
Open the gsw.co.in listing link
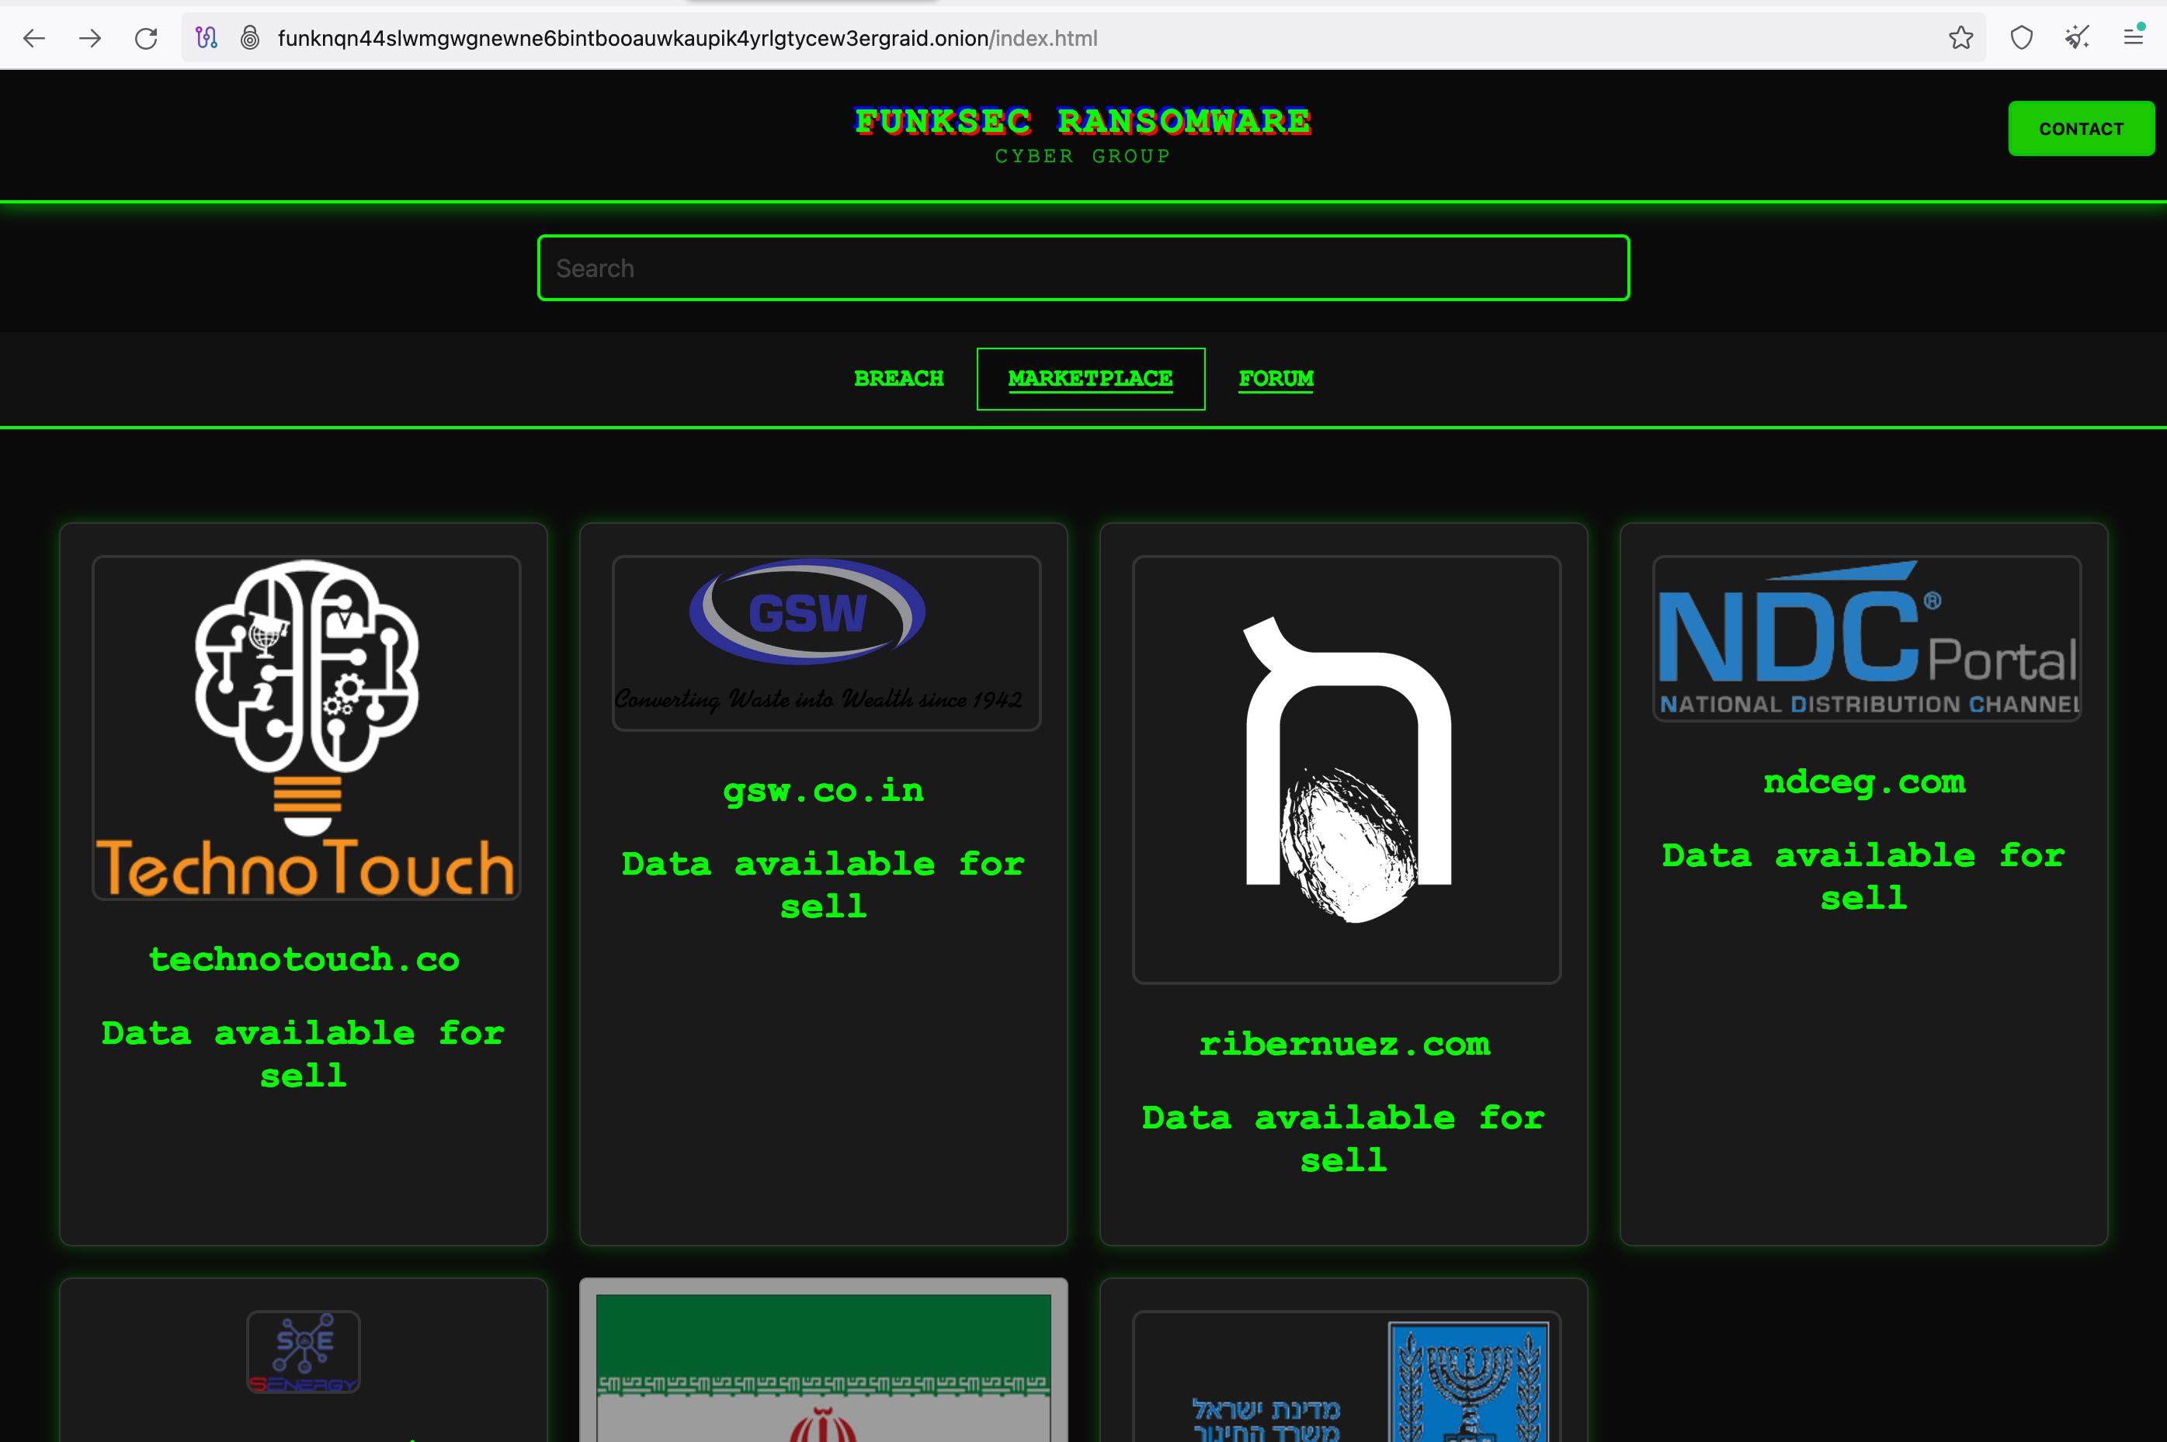click(x=823, y=790)
